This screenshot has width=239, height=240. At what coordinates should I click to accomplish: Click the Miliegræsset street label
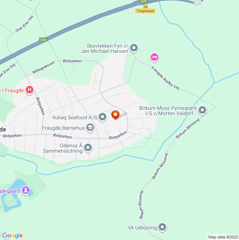tap(43, 67)
